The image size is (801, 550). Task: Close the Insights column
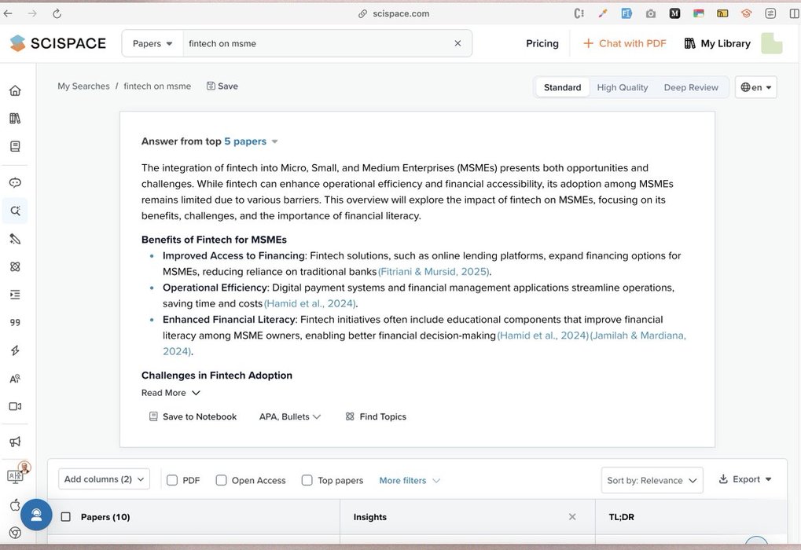[572, 517]
